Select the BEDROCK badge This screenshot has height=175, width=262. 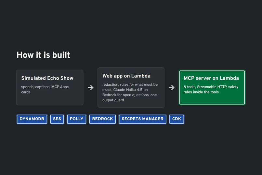coord(102,119)
